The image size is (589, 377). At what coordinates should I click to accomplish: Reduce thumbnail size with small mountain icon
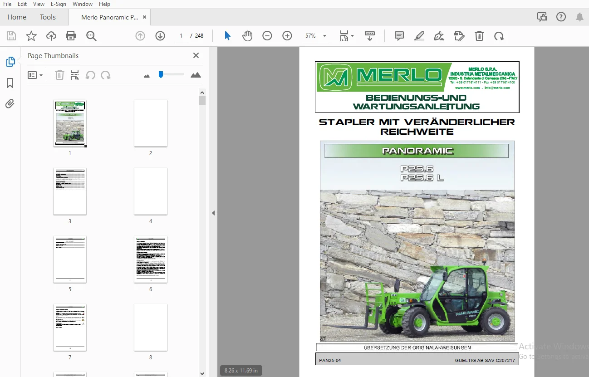147,76
